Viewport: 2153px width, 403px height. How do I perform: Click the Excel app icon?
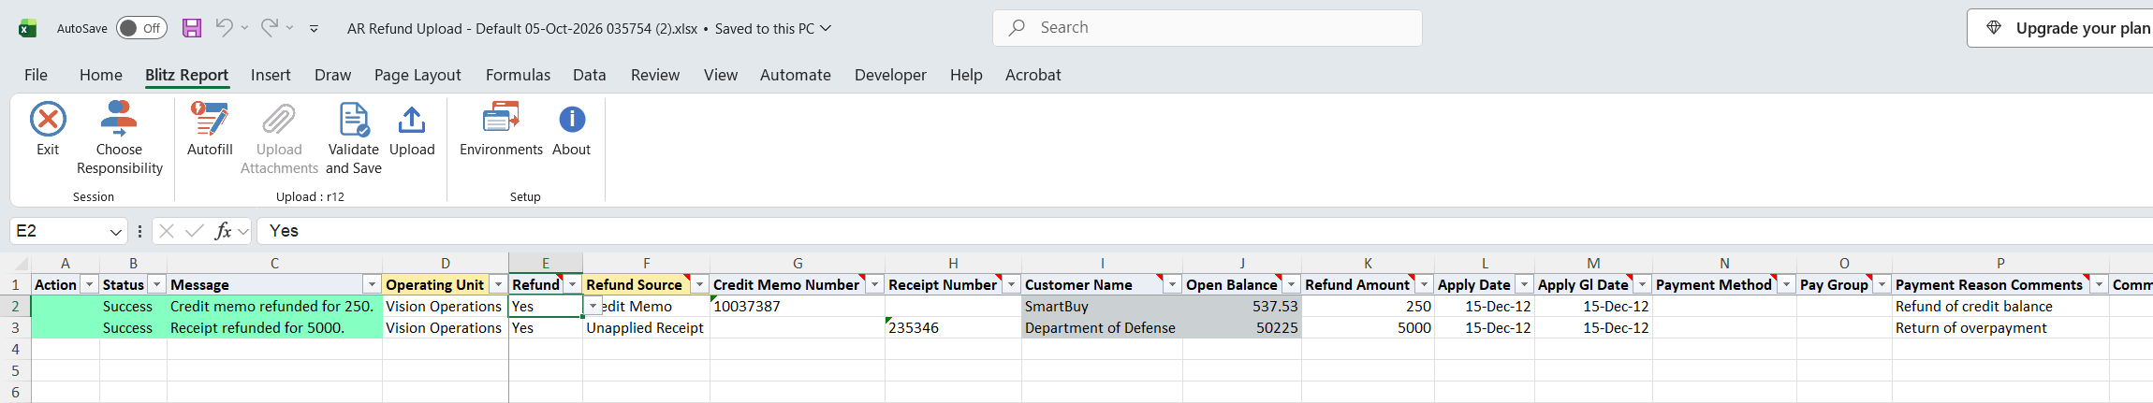coord(27,28)
